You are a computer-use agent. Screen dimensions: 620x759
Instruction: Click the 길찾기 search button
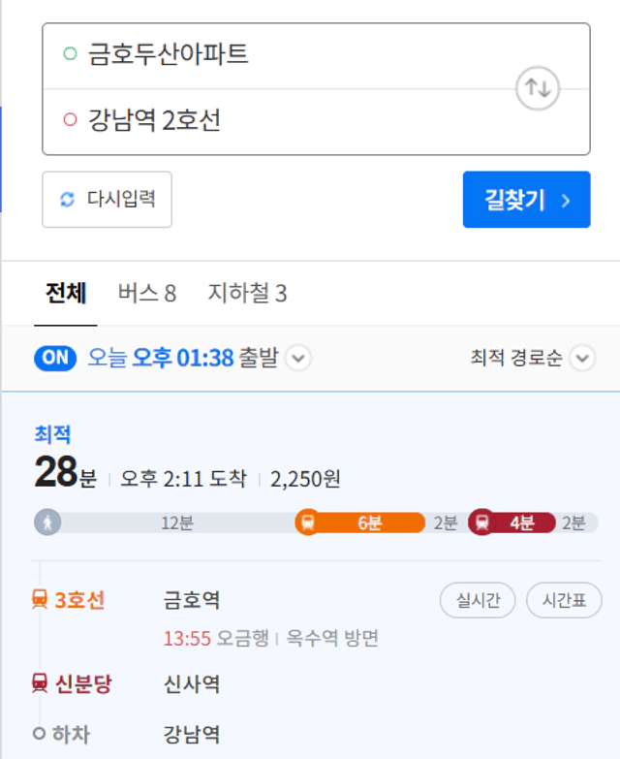[527, 200]
